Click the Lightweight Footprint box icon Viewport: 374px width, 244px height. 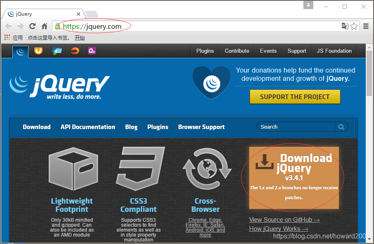73,169
